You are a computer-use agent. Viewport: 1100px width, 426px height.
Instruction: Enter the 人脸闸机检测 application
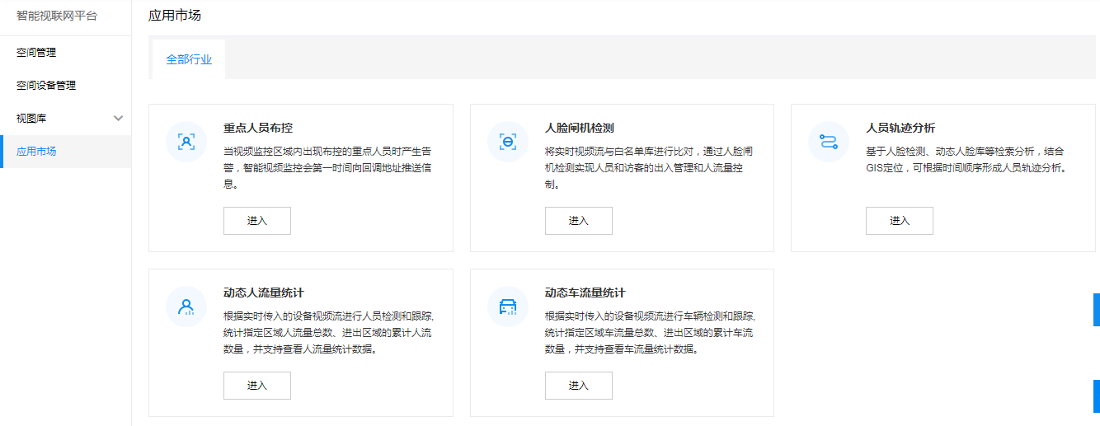579,221
